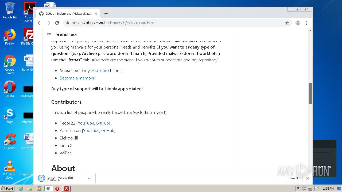Click the forward navigation arrow
342x192 pixels.
pos(48,23)
